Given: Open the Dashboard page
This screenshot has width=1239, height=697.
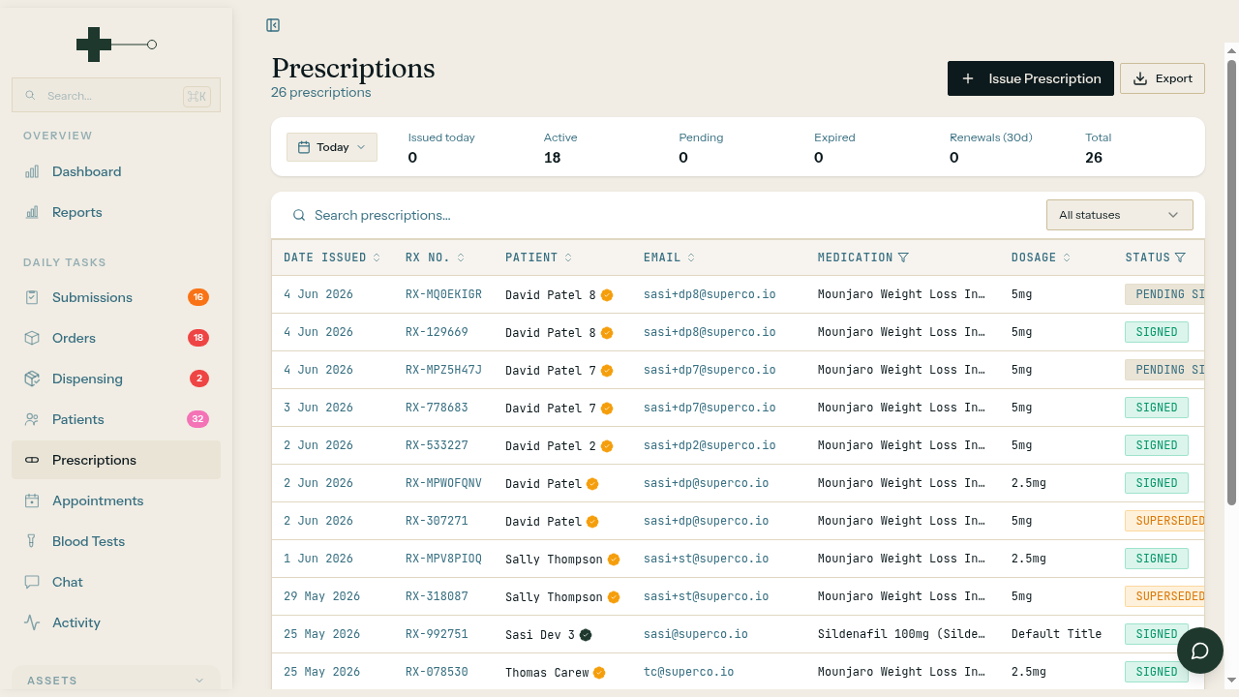Looking at the screenshot, I should [x=116, y=171].
